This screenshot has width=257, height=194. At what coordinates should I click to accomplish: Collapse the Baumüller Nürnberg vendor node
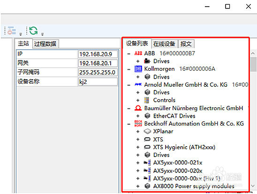(129, 108)
